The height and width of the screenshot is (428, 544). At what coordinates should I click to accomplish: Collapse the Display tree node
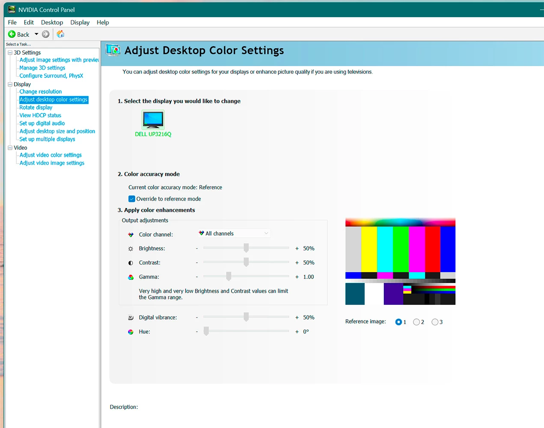10,84
